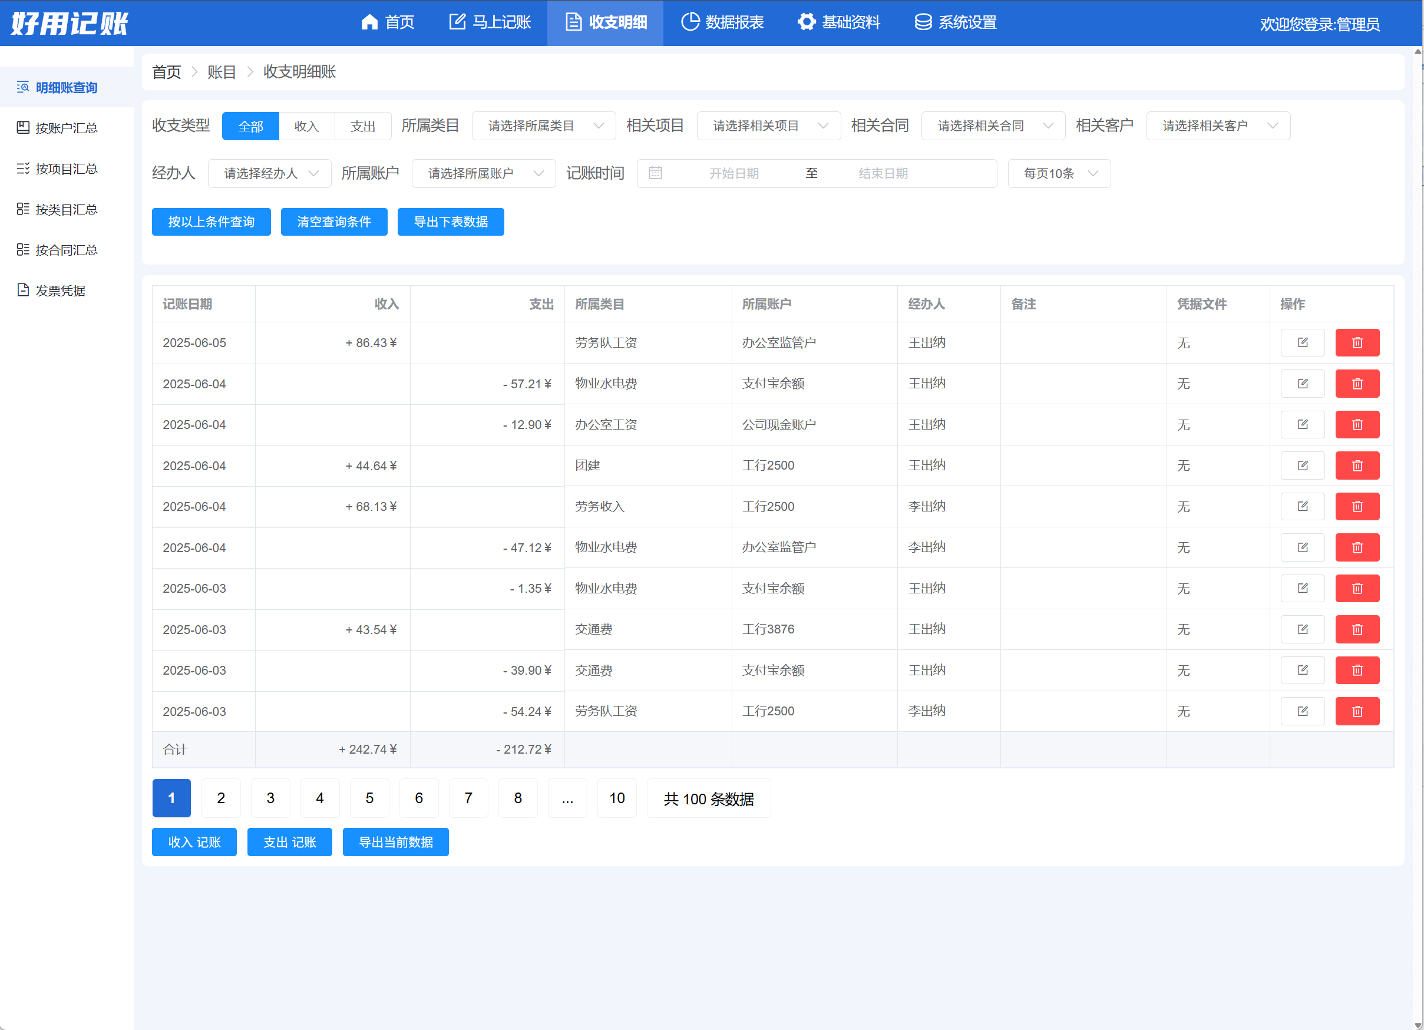Click delete icon for 2025-06-05 劳务队工资 row

pyautogui.click(x=1357, y=343)
